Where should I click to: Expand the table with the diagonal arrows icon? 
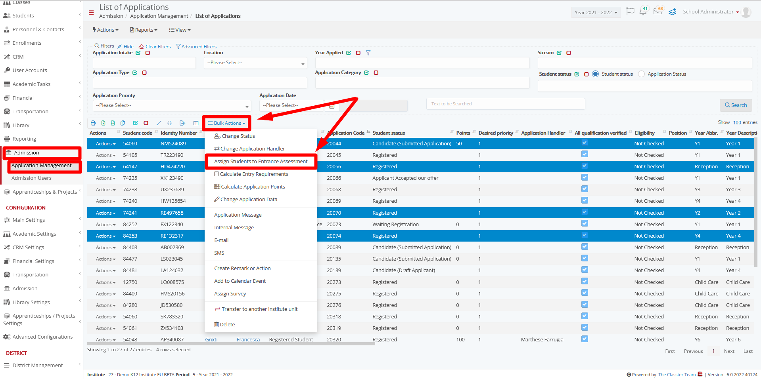click(x=159, y=123)
